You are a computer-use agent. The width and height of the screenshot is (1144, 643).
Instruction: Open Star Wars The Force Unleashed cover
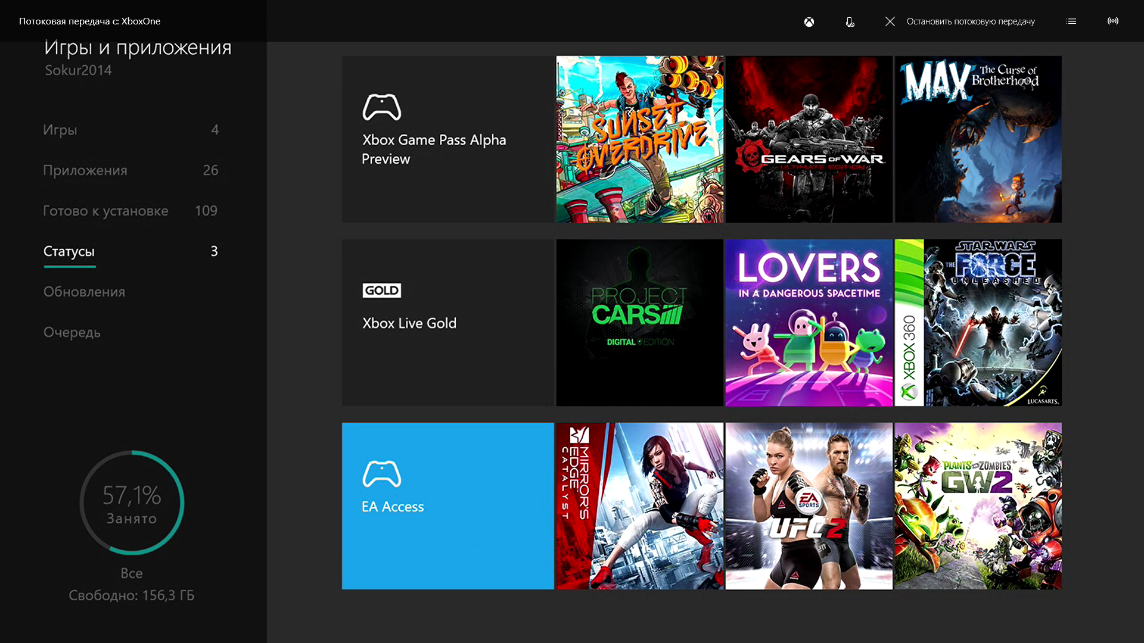click(978, 323)
